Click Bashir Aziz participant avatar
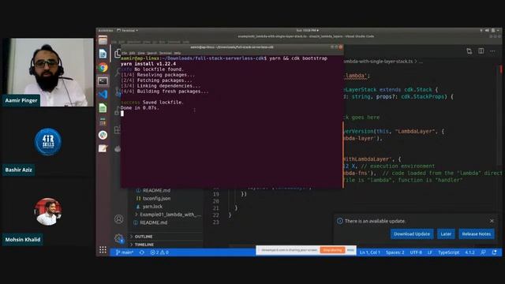 47,141
